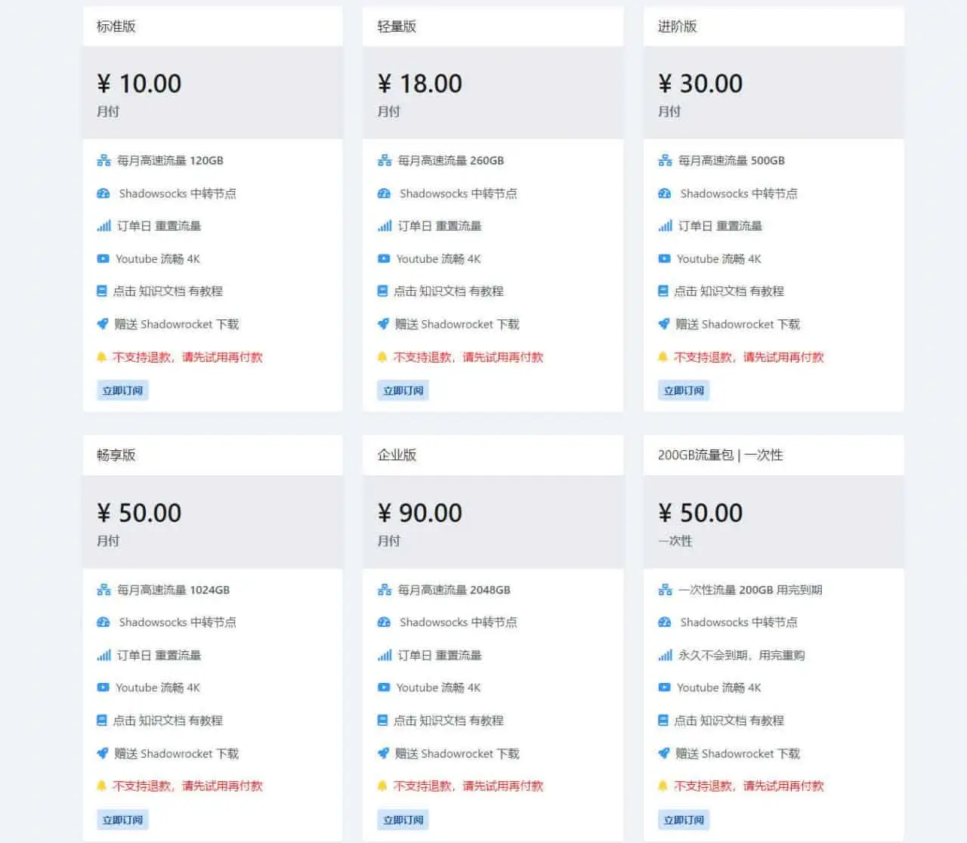This screenshot has width=967, height=843.
Task: Click speedometer icon in 轻量版 plan
Action: [x=384, y=193]
